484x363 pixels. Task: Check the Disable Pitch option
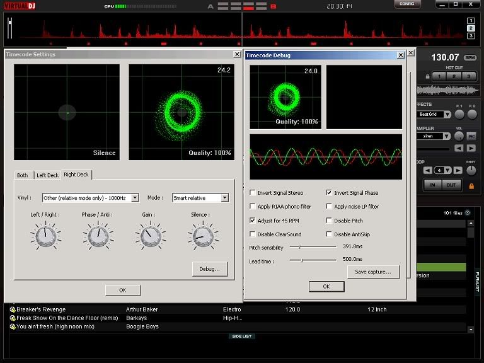click(x=329, y=221)
